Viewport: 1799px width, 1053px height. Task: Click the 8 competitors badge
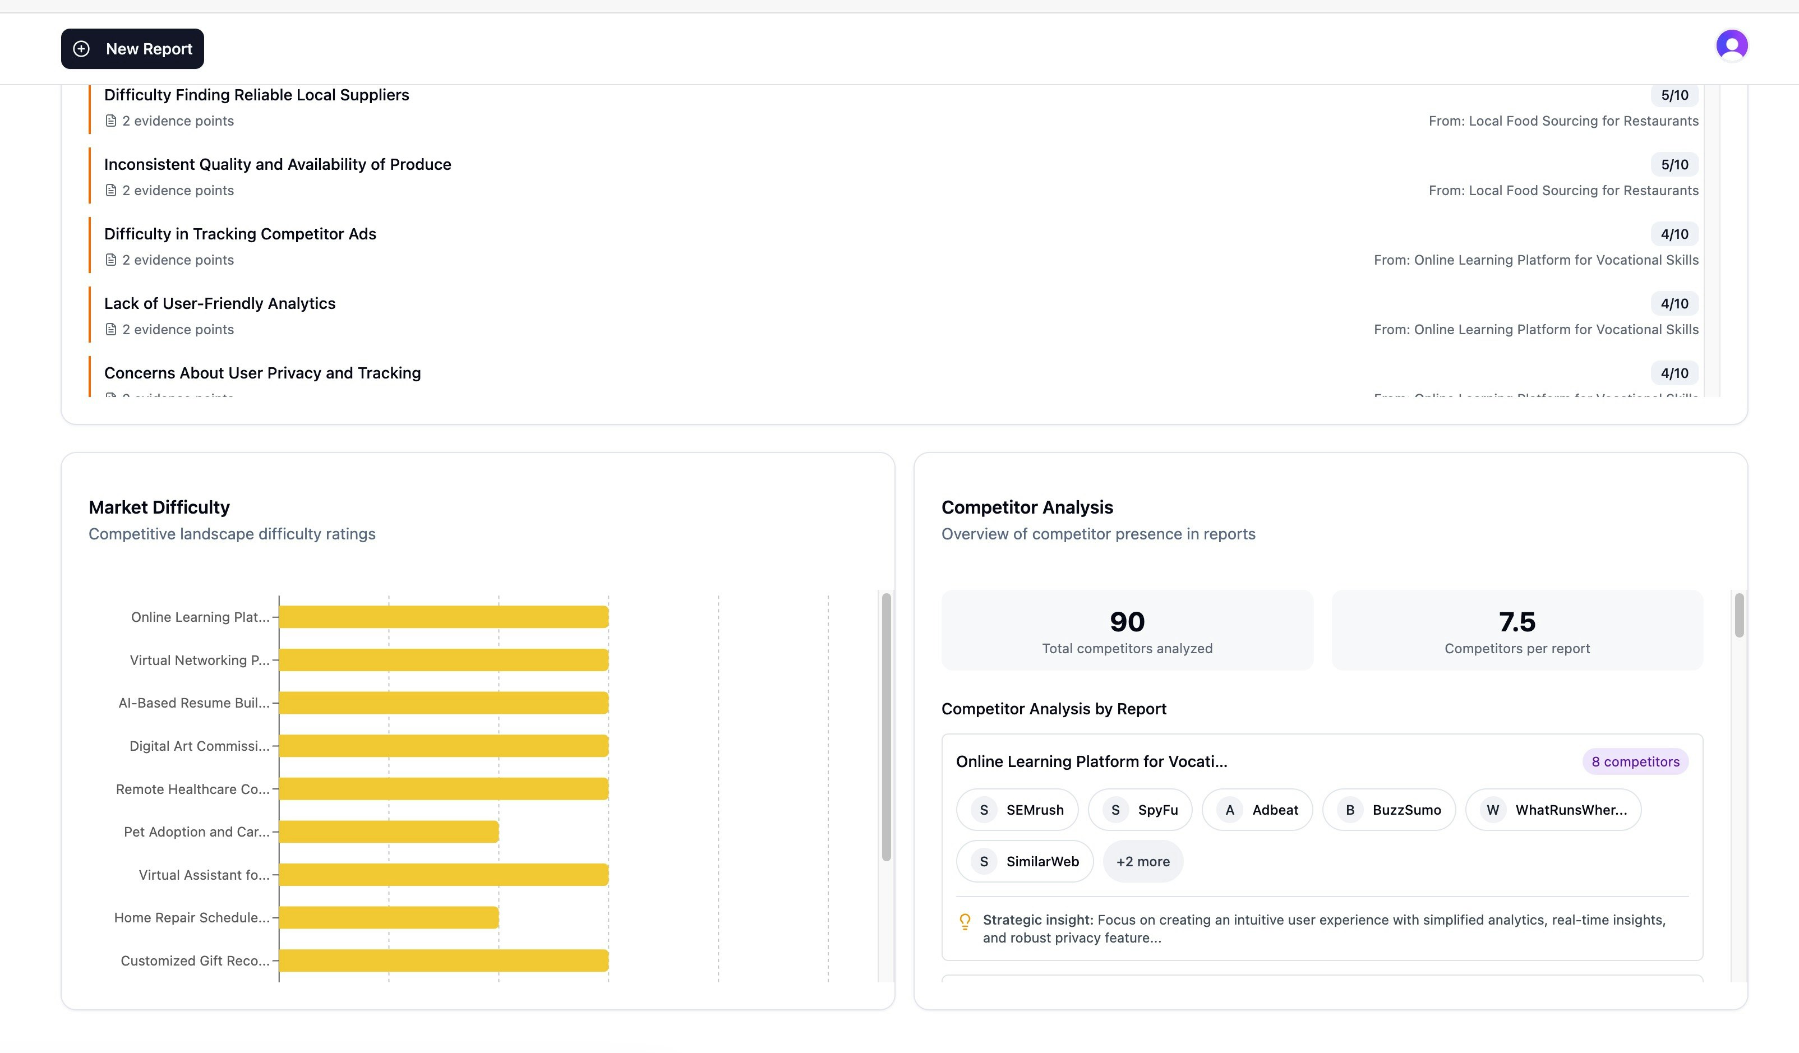coord(1635,762)
